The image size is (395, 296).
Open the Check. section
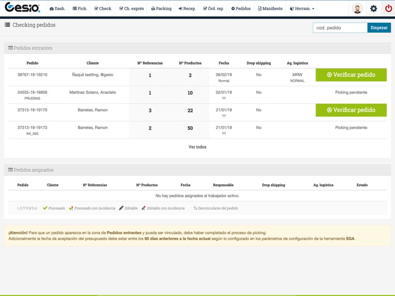pos(103,8)
